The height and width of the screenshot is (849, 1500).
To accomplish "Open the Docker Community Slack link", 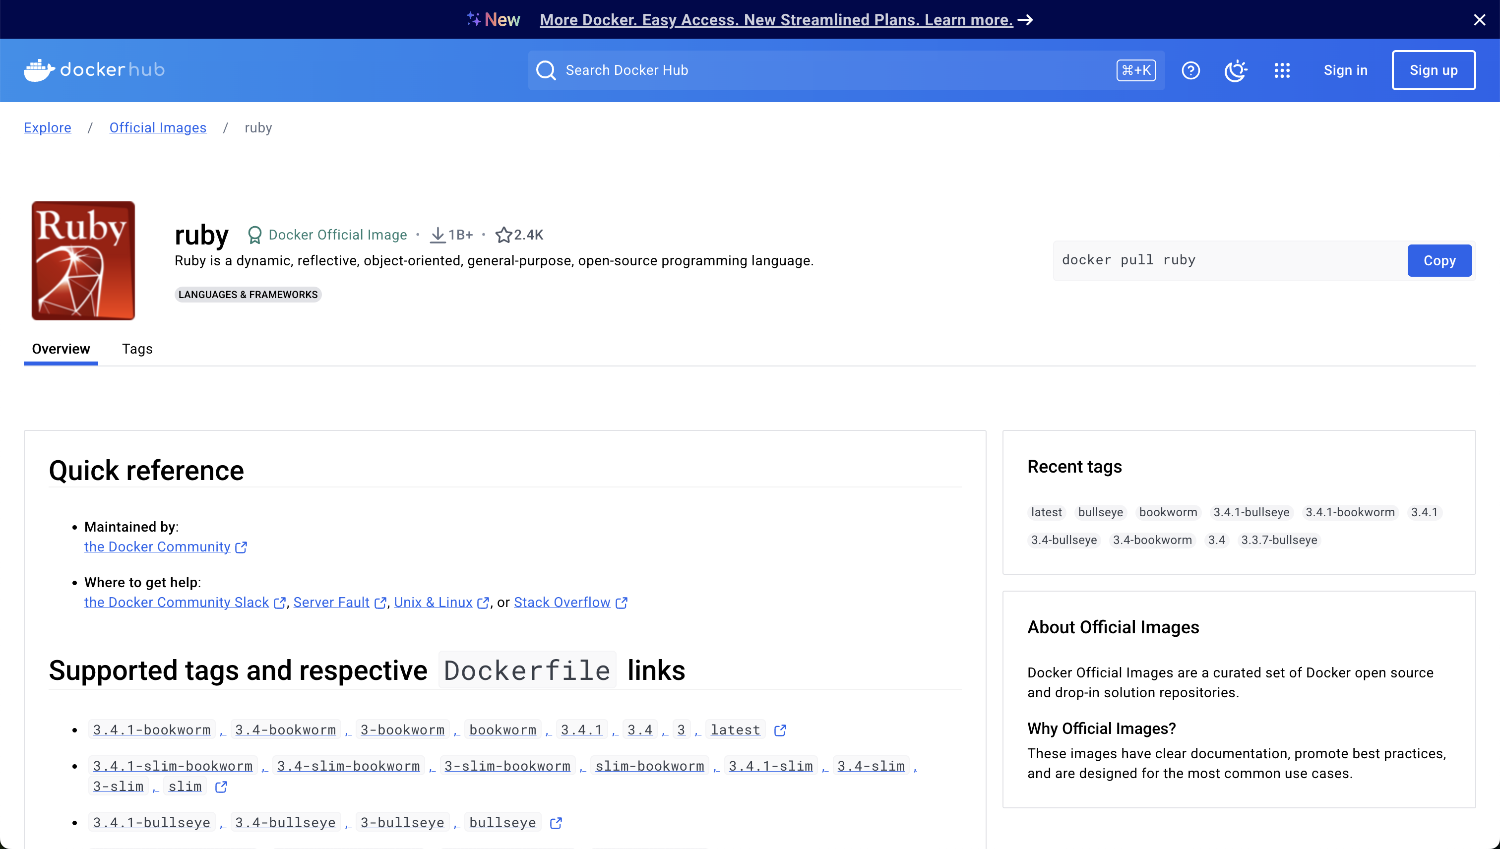I will click(x=176, y=603).
